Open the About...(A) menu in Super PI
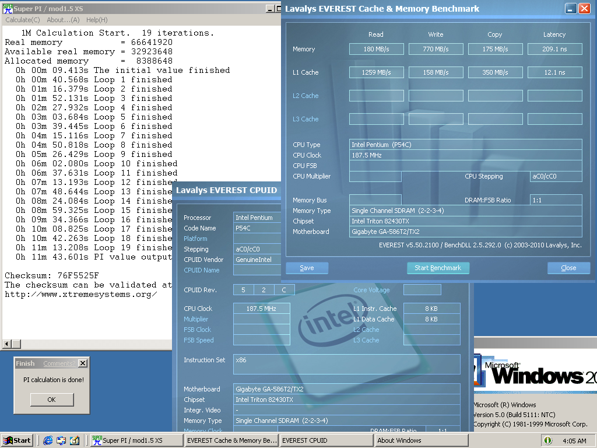The width and height of the screenshot is (597, 448). coord(63,20)
